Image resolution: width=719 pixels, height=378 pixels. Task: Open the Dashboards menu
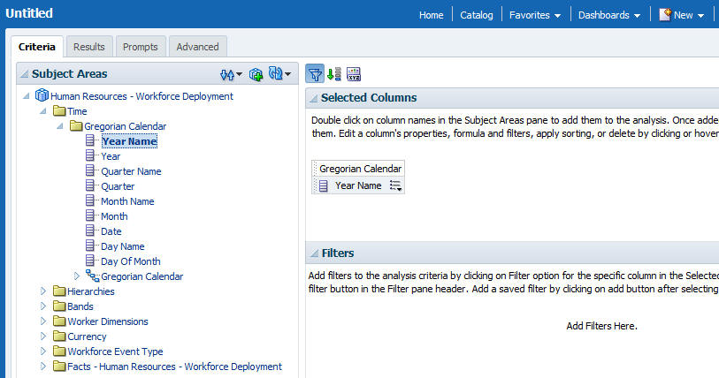click(609, 15)
